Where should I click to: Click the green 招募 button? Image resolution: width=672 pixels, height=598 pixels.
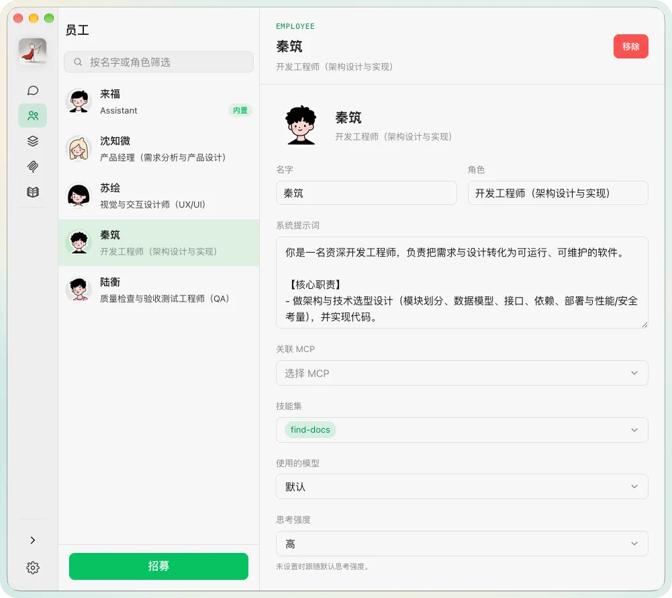(158, 566)
